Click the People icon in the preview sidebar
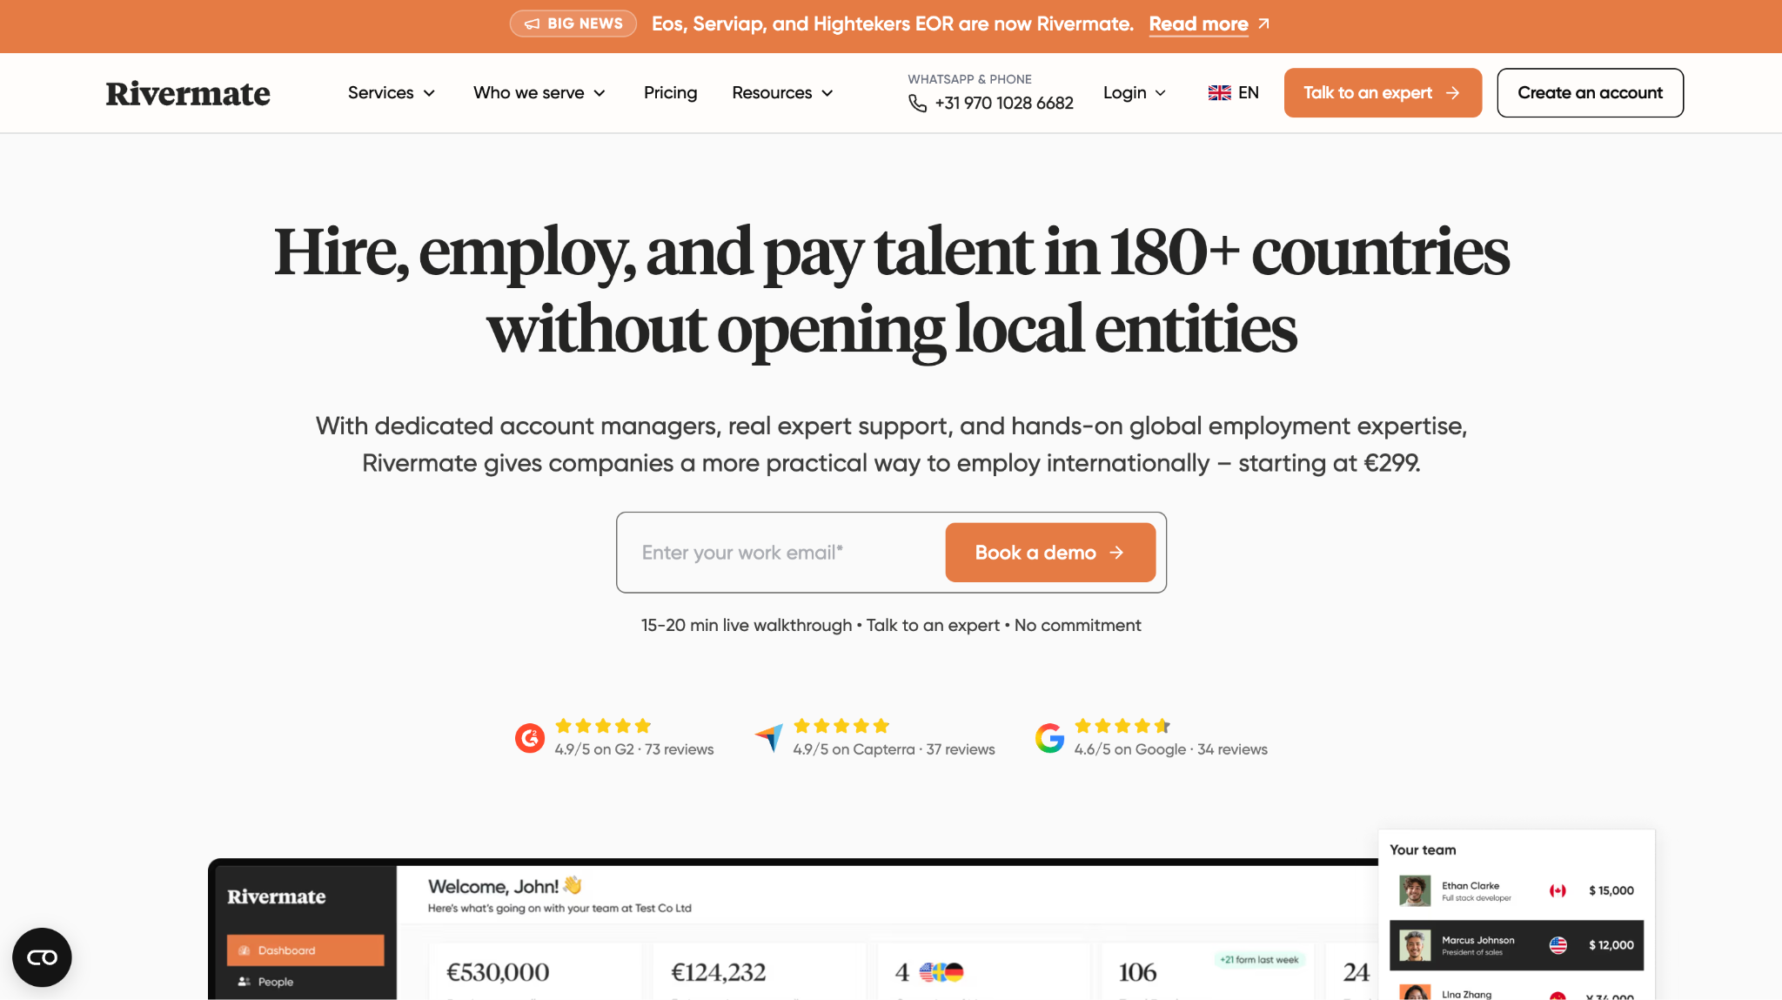Screen dimensions: 1782x1000 [245, 982]
